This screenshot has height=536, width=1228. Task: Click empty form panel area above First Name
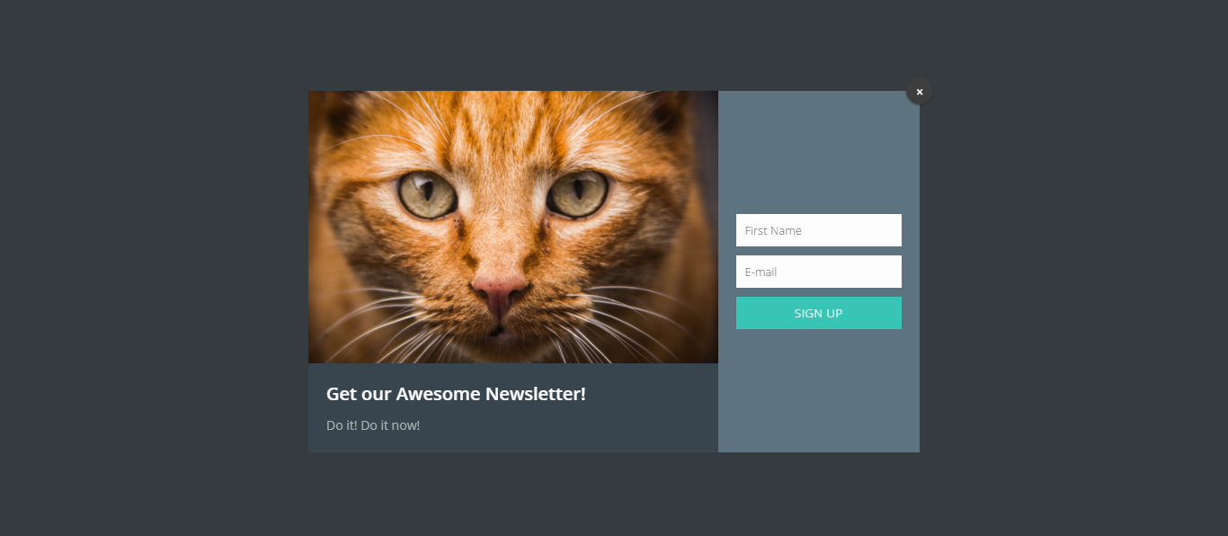(818, 151)
